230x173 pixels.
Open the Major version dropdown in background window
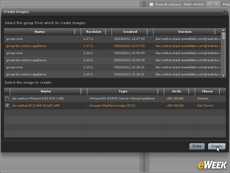pyautogui.click(x=213, y=4)
